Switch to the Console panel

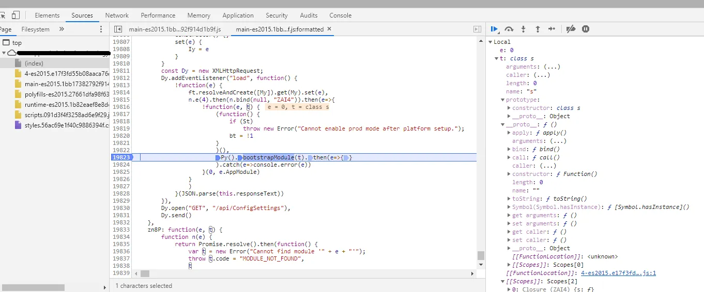point(340,15)
